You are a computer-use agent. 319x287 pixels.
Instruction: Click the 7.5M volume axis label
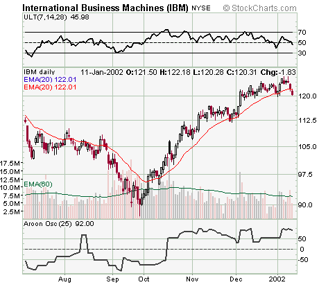(12, 195)
